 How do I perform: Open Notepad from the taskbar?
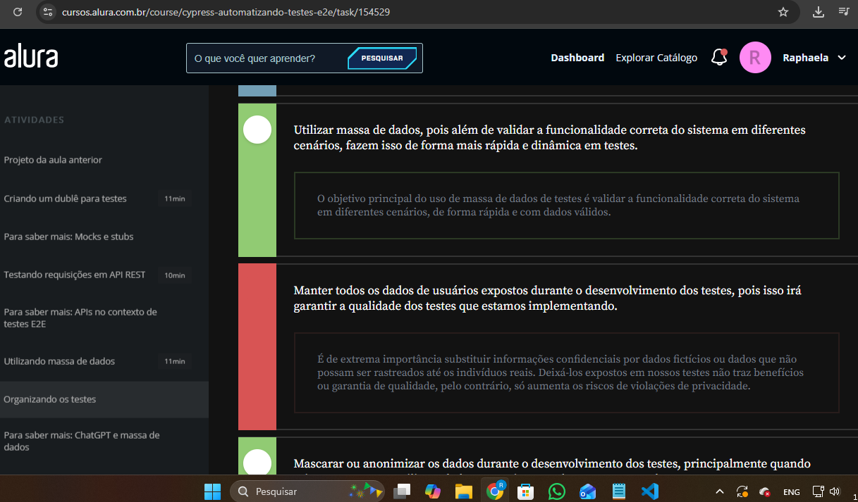point(619,491)
